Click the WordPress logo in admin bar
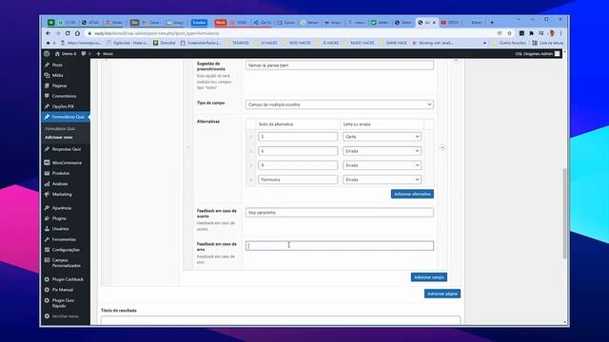 47,53
